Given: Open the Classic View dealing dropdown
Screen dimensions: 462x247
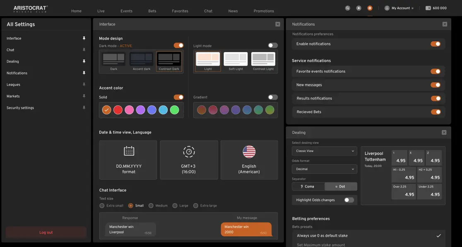Looking at the screenshot, I should (x=324, y=151).
